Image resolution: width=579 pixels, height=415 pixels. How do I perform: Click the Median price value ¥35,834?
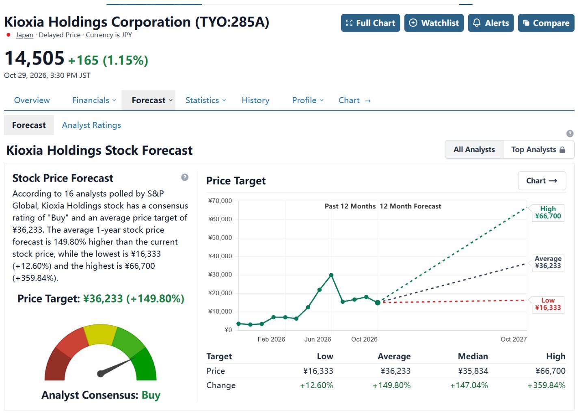473,371
